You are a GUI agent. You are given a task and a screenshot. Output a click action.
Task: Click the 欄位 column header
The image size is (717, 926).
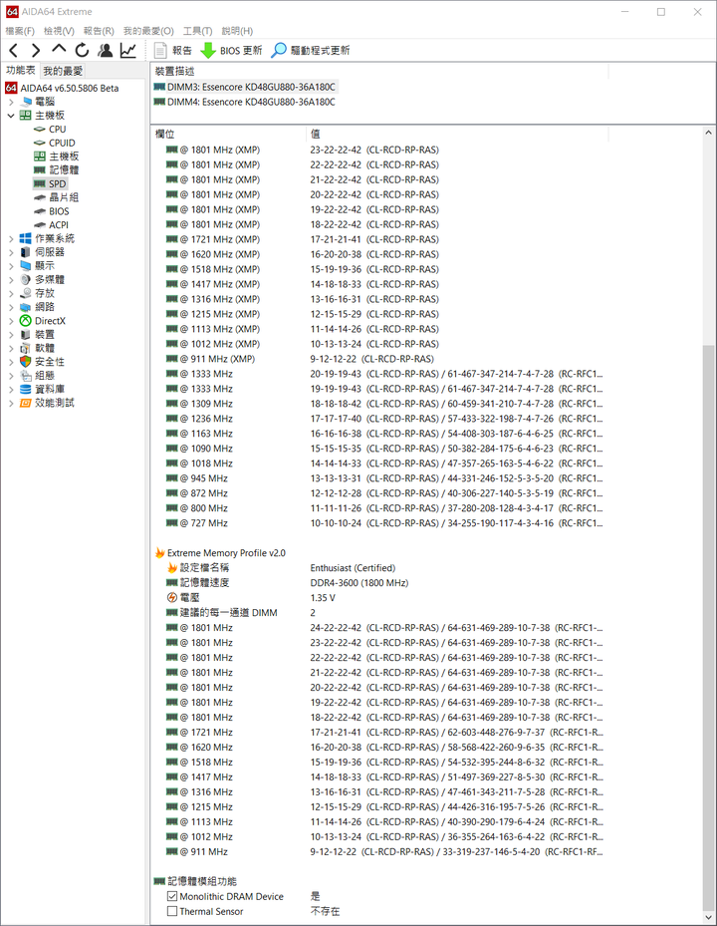click(x=229, y=134)
